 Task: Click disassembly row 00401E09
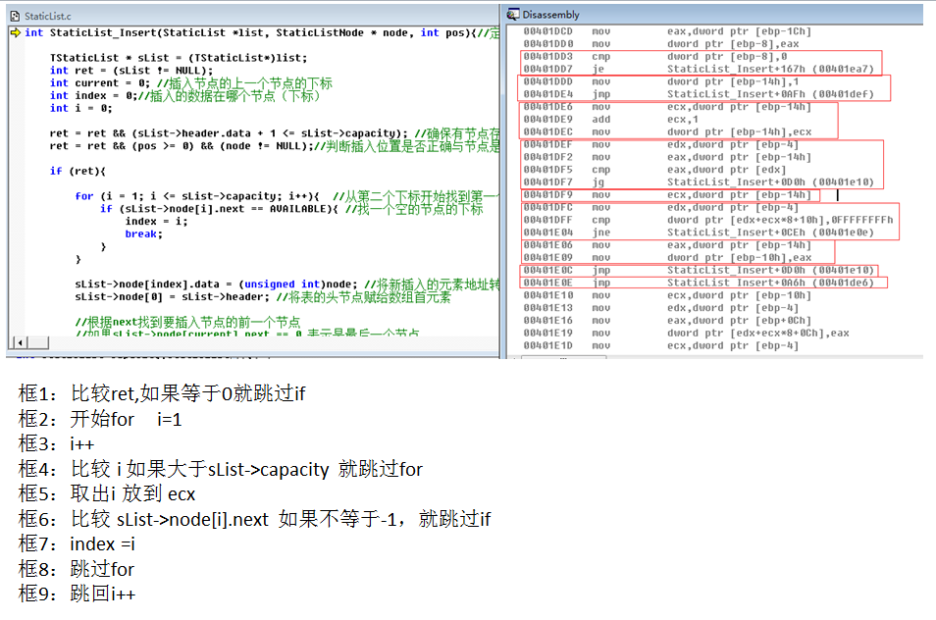point(667,257)
